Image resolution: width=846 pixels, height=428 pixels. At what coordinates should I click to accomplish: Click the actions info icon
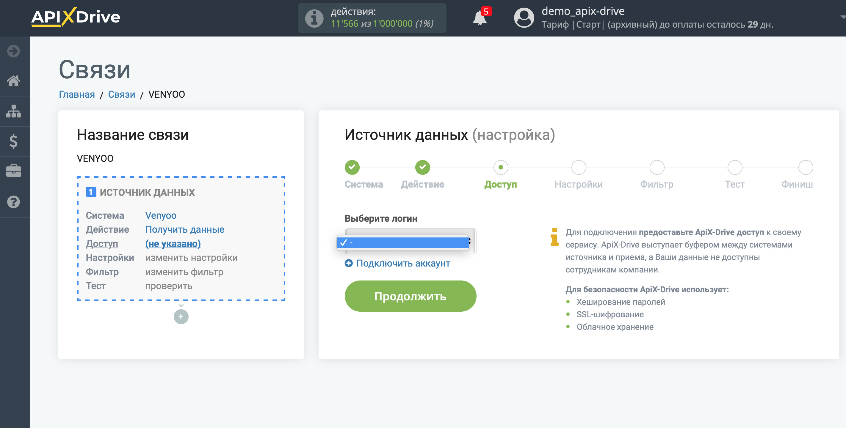pos(314,18)
